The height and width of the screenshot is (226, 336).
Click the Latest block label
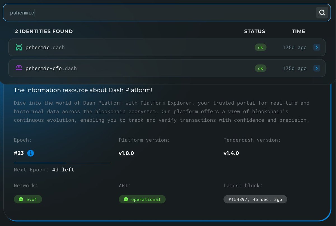coord(243,186)
